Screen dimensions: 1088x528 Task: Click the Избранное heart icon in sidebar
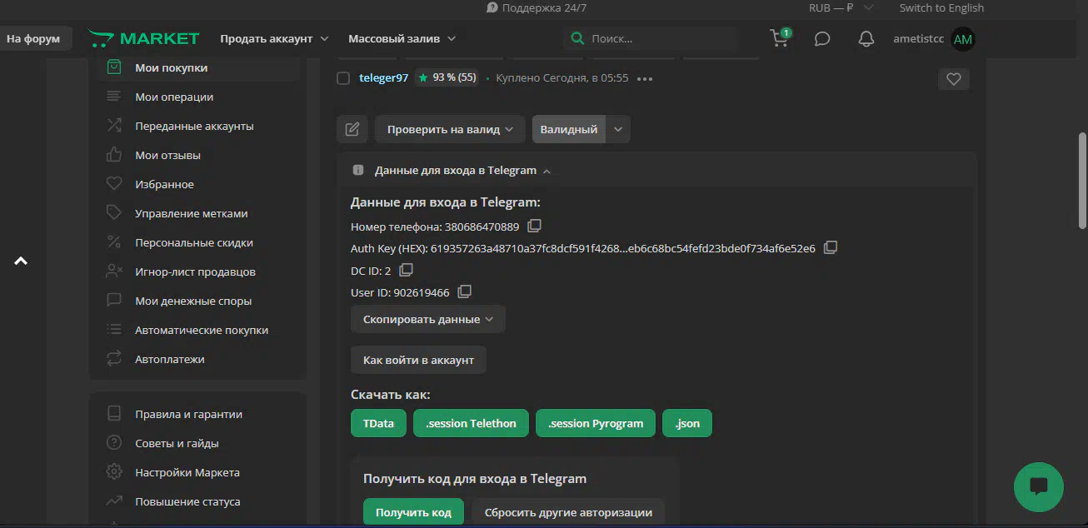click(114, 184)
